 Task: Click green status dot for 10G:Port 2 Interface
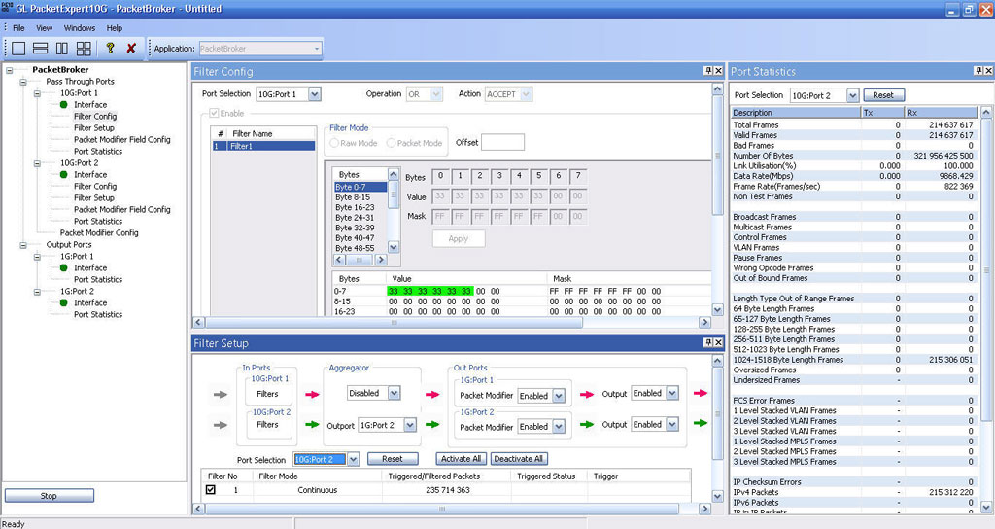click(x=63, y=175)
